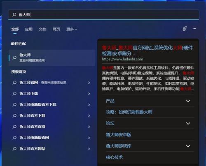The height and width of the screenshot is (166, 206).
Task: Switch to the 文档 tab
Action: 42,29
